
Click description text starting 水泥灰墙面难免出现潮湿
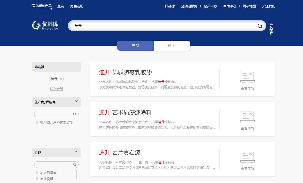pos(157,87)
